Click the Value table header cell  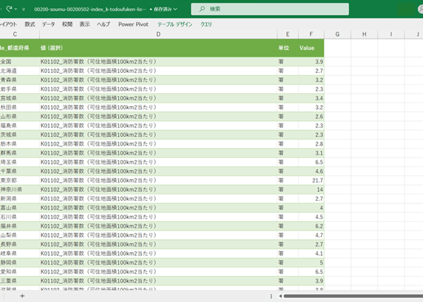pyautogui.click(x=311, y=48)
